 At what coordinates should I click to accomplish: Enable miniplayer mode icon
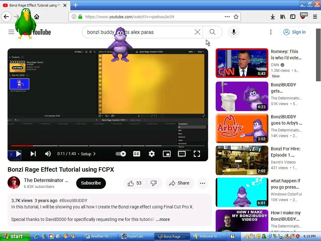pyautogui.click(x=167, y=154)
